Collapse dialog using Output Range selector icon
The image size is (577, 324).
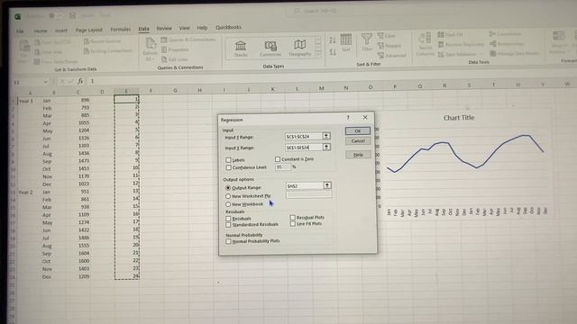[x=327, y=185]
